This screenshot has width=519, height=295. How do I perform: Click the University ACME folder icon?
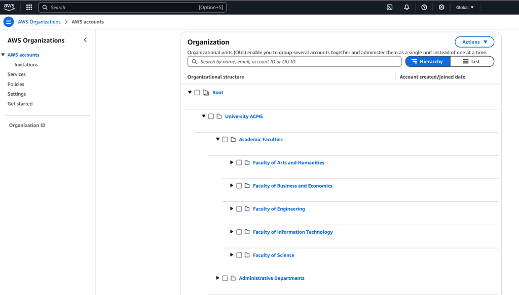coord(219,116)
